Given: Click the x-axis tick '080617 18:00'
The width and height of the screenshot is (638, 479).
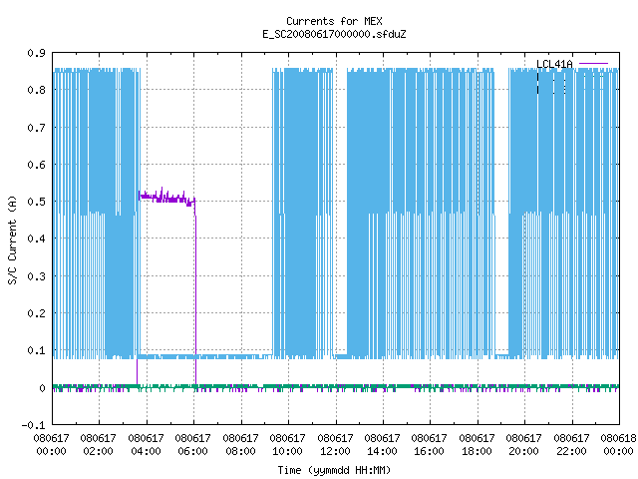Looking at the screenshot, I should click(477, 445).
